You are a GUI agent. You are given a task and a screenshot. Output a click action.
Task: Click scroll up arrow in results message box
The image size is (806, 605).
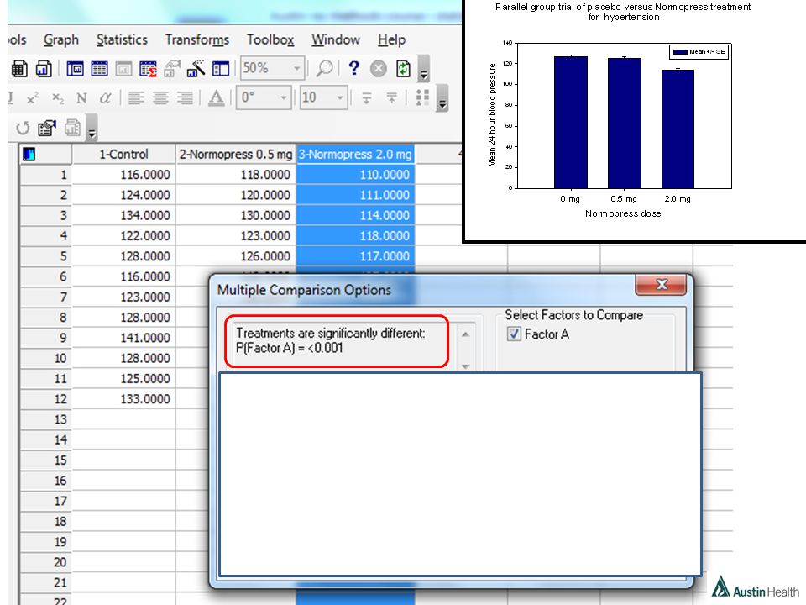coord(465,334)
